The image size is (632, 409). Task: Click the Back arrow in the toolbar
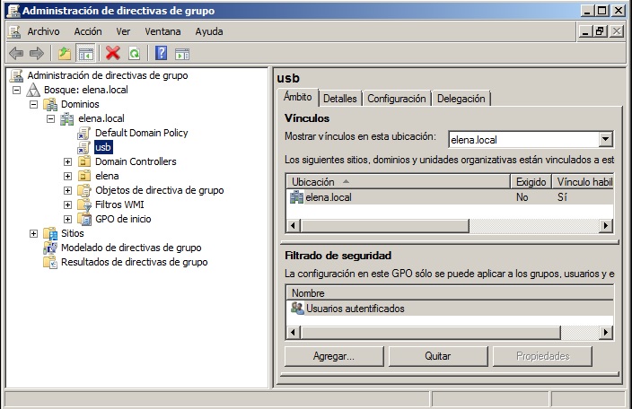point(16,53)
